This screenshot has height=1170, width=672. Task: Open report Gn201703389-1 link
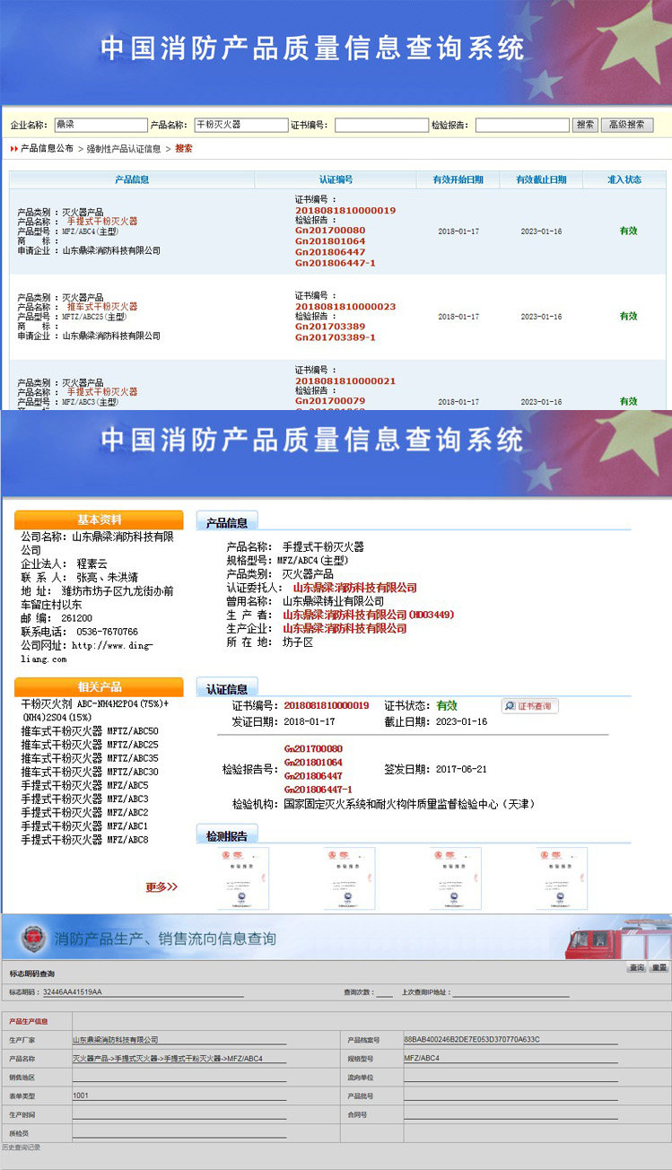pyautogui.click(x=336, y=337)
